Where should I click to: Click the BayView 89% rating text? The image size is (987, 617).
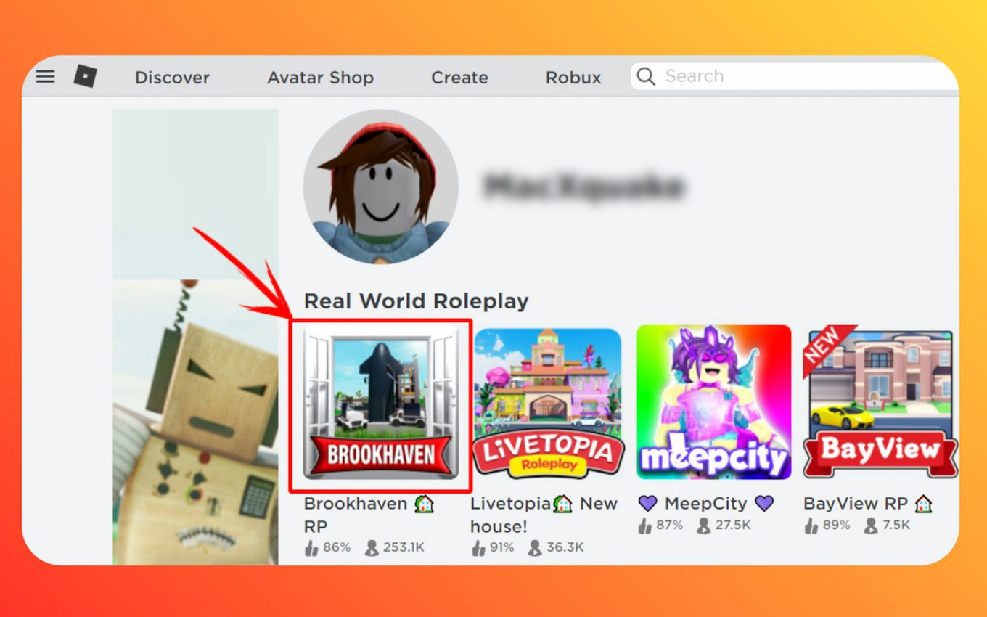(836, 525)
